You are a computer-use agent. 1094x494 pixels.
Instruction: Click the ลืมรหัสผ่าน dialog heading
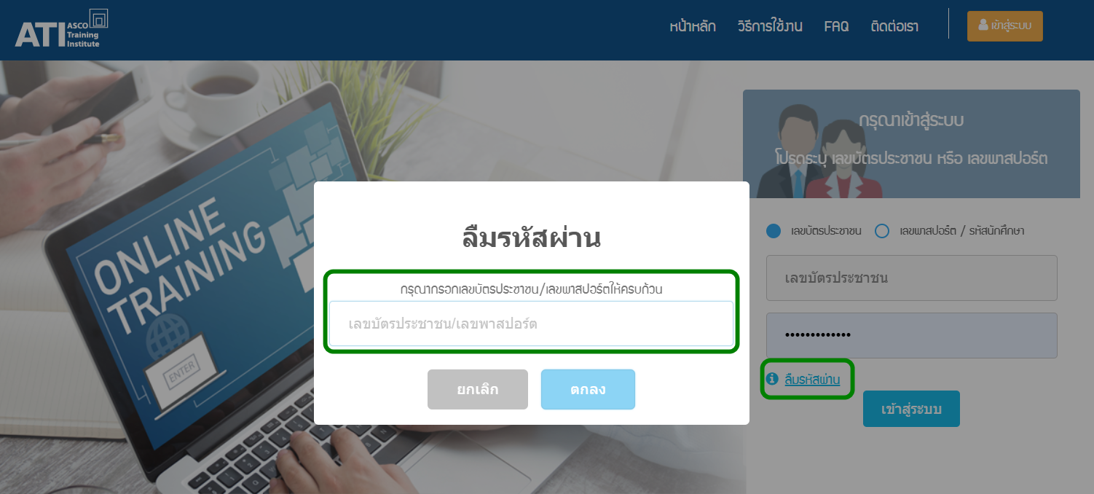tap(532, 238)
